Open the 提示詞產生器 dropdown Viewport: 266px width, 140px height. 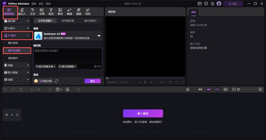(x=46, y=67)
